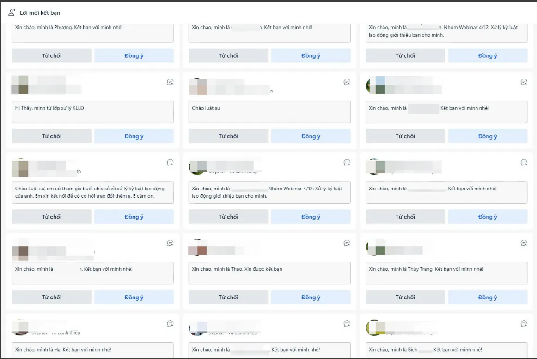Viewport: 537px width, 359px height.
Task: Decline Phượng's request with Từ chối
Action: (x=51, y=55)
